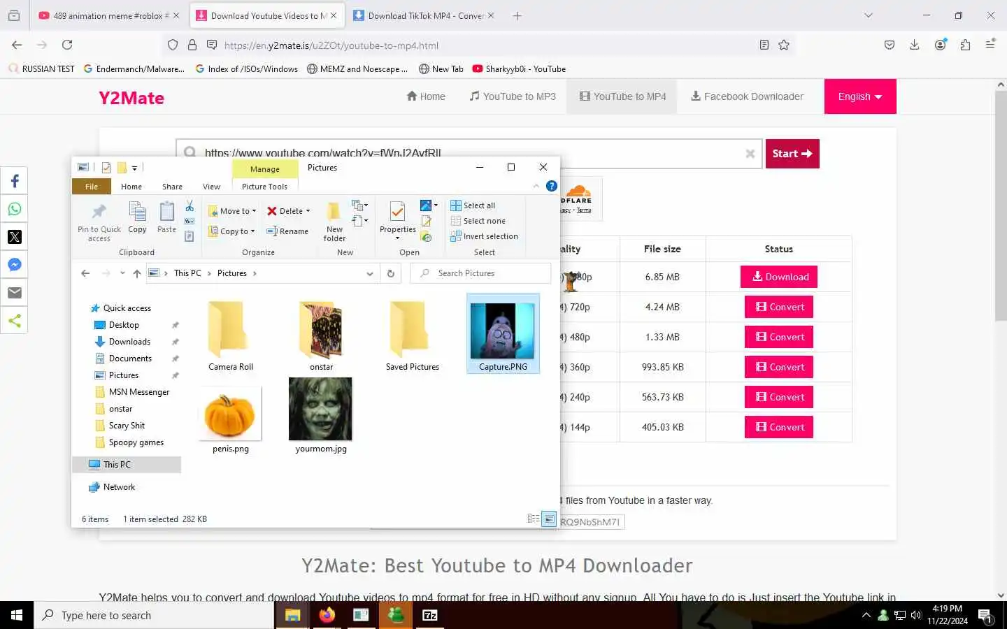Click the YouTube to MP3 nav link
Screen dimensions: 1007x629
(513, 96)
